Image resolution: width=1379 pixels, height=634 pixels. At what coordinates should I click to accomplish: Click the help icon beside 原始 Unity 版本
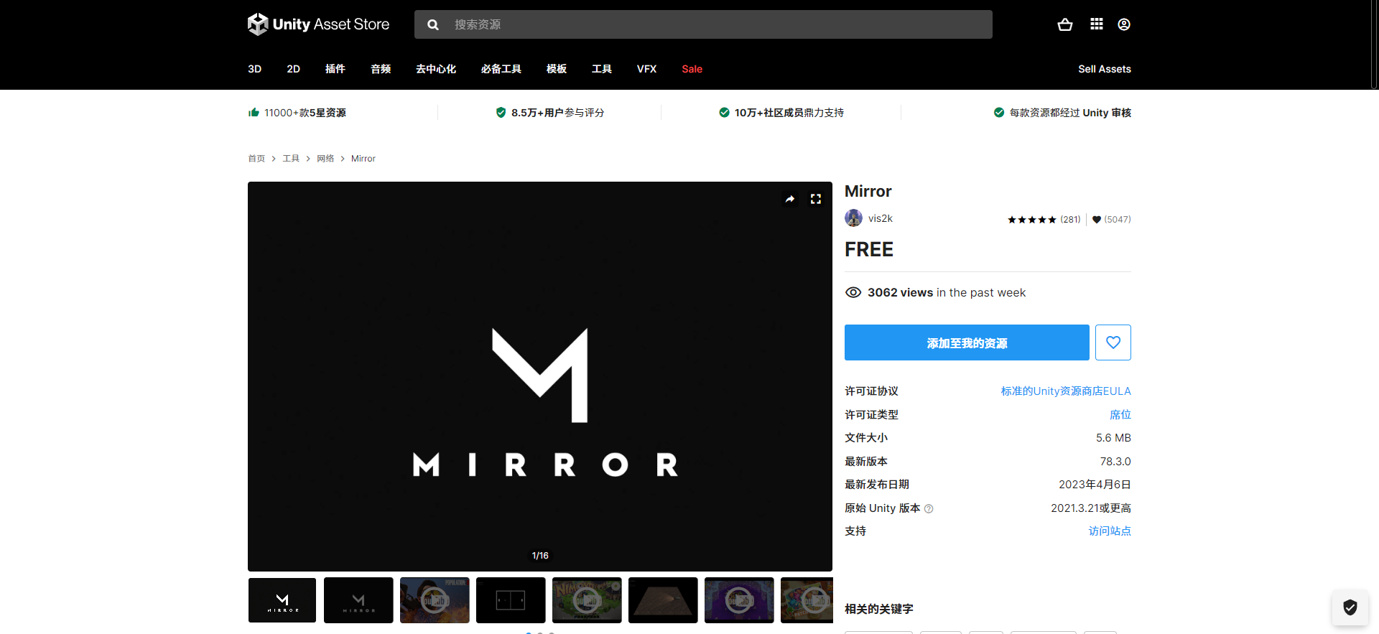[x=929, y=508]
